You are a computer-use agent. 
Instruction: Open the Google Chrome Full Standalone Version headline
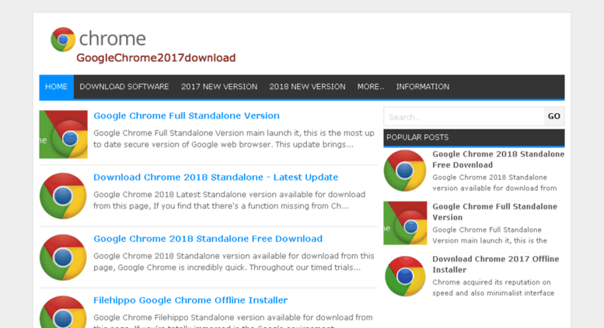[x=187, y=116]
